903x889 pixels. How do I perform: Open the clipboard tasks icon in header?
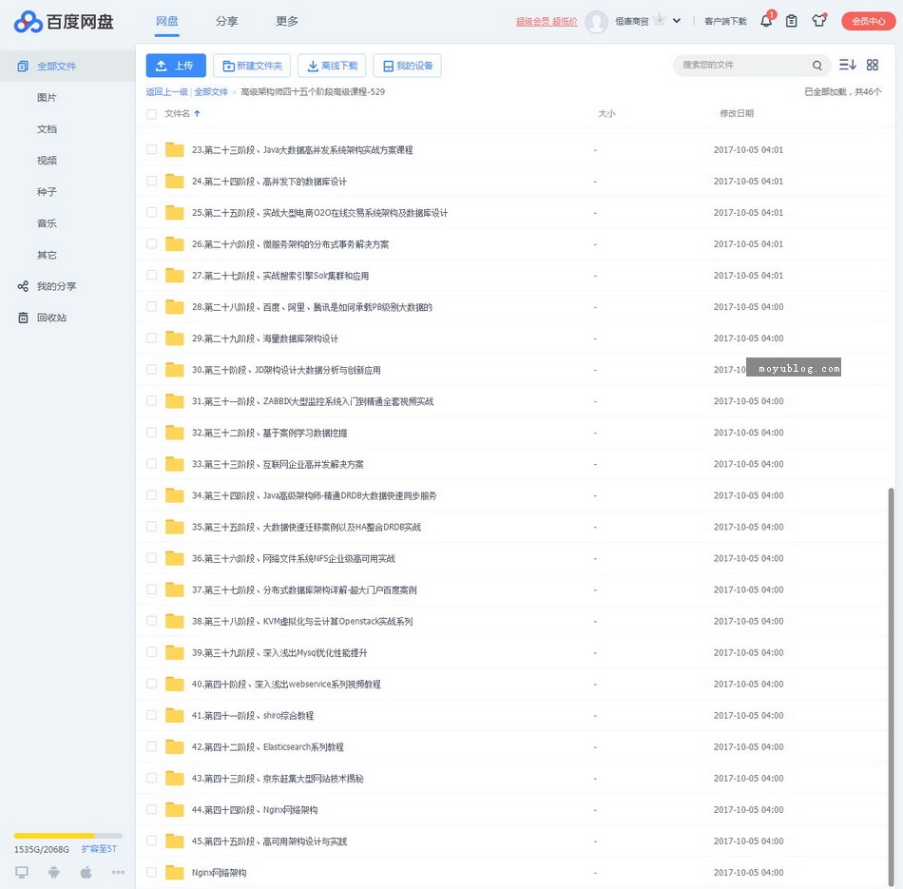tap(792, 21)
